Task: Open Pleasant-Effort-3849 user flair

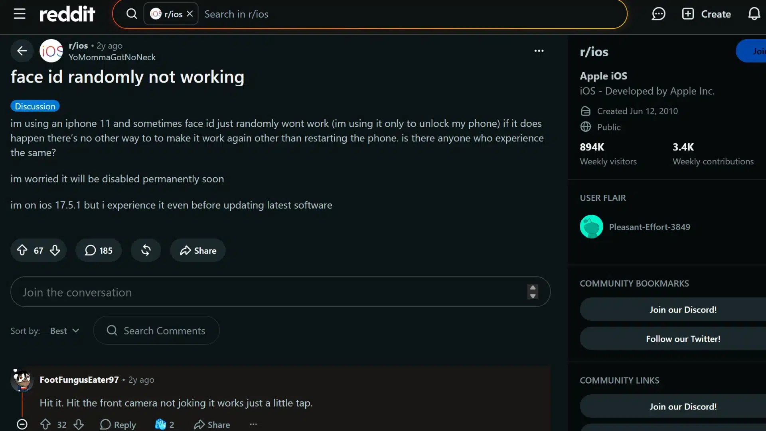Action: click(650, 227)
